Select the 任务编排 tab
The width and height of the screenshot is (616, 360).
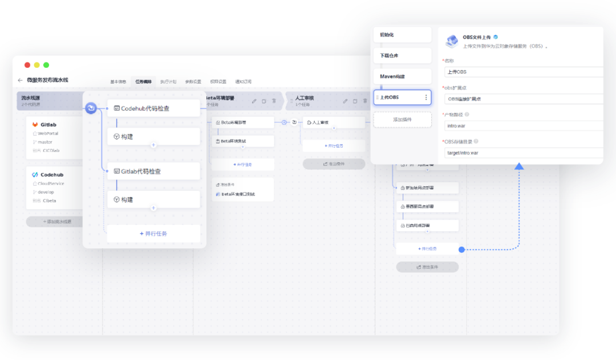143,81
